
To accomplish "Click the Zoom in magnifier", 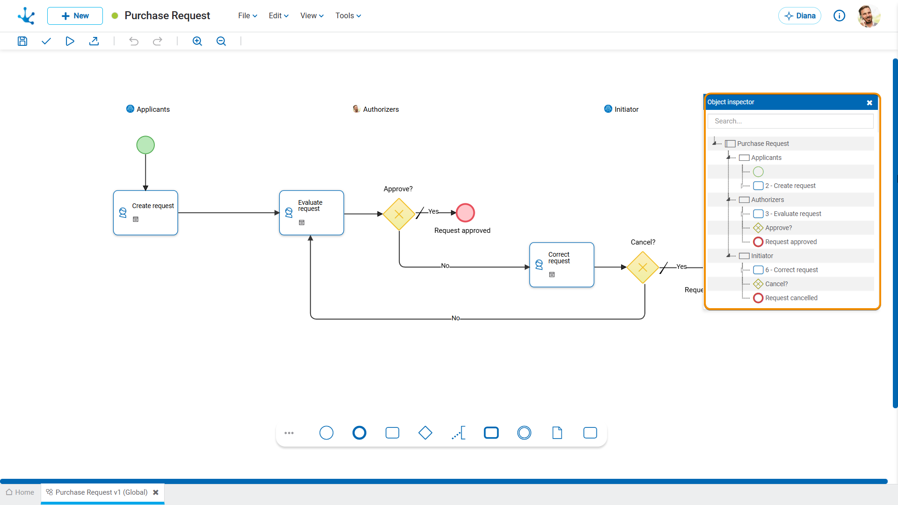I will [x=197, y=41].
